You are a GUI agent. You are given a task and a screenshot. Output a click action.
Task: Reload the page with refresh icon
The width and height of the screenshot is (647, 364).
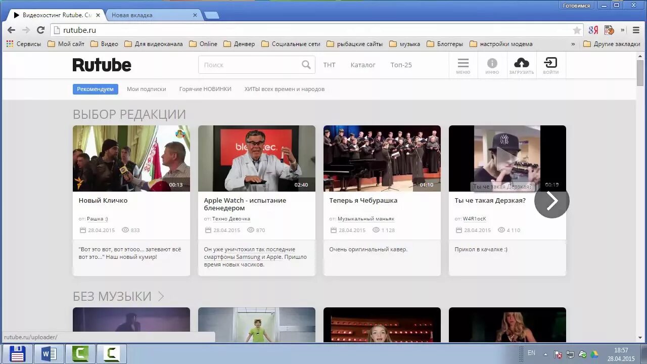(41, 30)
